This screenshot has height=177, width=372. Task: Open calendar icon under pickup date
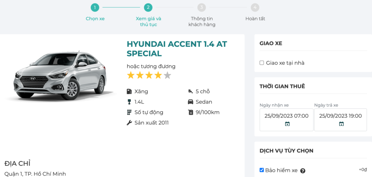tap(287, 124)
